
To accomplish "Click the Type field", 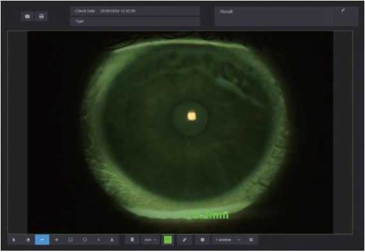I will [x=135, y=21].
